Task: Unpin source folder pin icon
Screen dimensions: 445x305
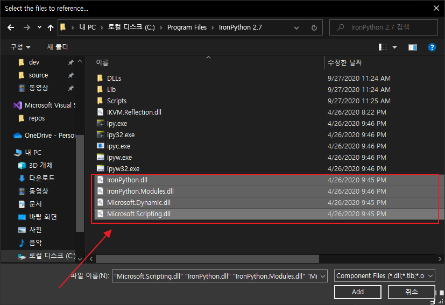Action: coord(70,75)
